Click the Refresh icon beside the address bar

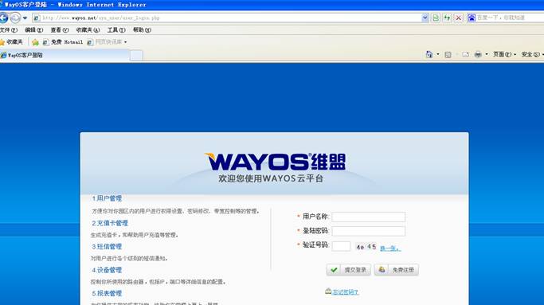[447, 18]
